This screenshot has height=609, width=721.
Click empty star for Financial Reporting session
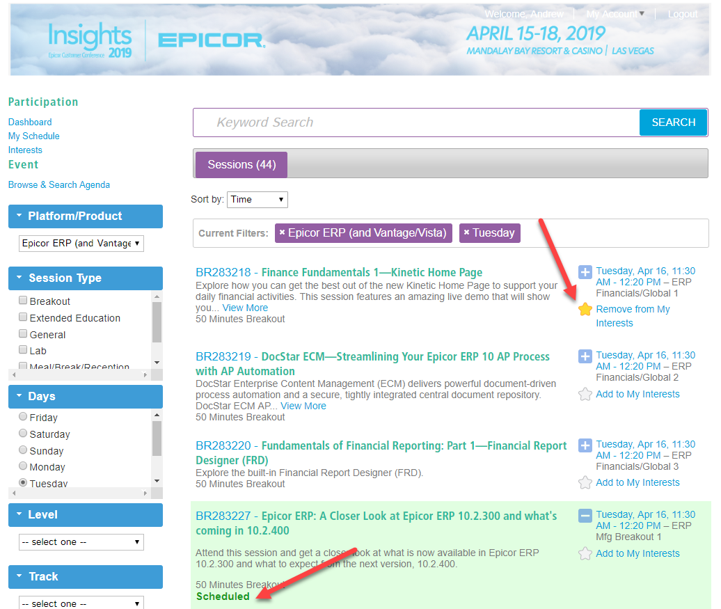585,482
